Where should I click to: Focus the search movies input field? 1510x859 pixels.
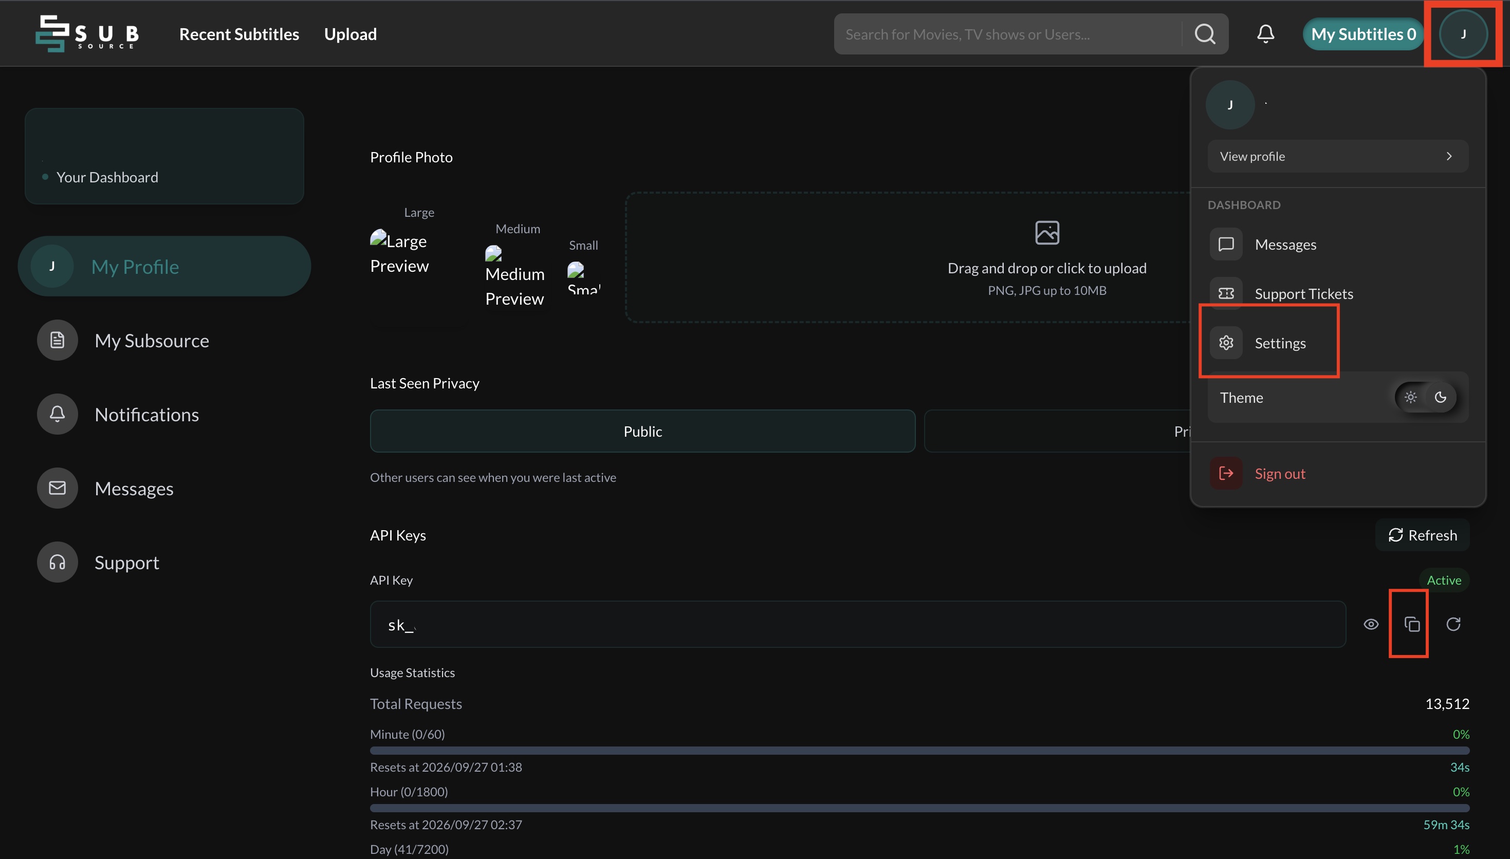coord(1008,34)
